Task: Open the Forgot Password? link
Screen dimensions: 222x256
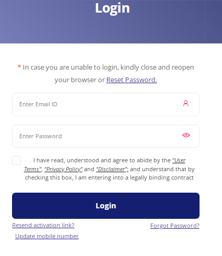Action: [175, 226]
